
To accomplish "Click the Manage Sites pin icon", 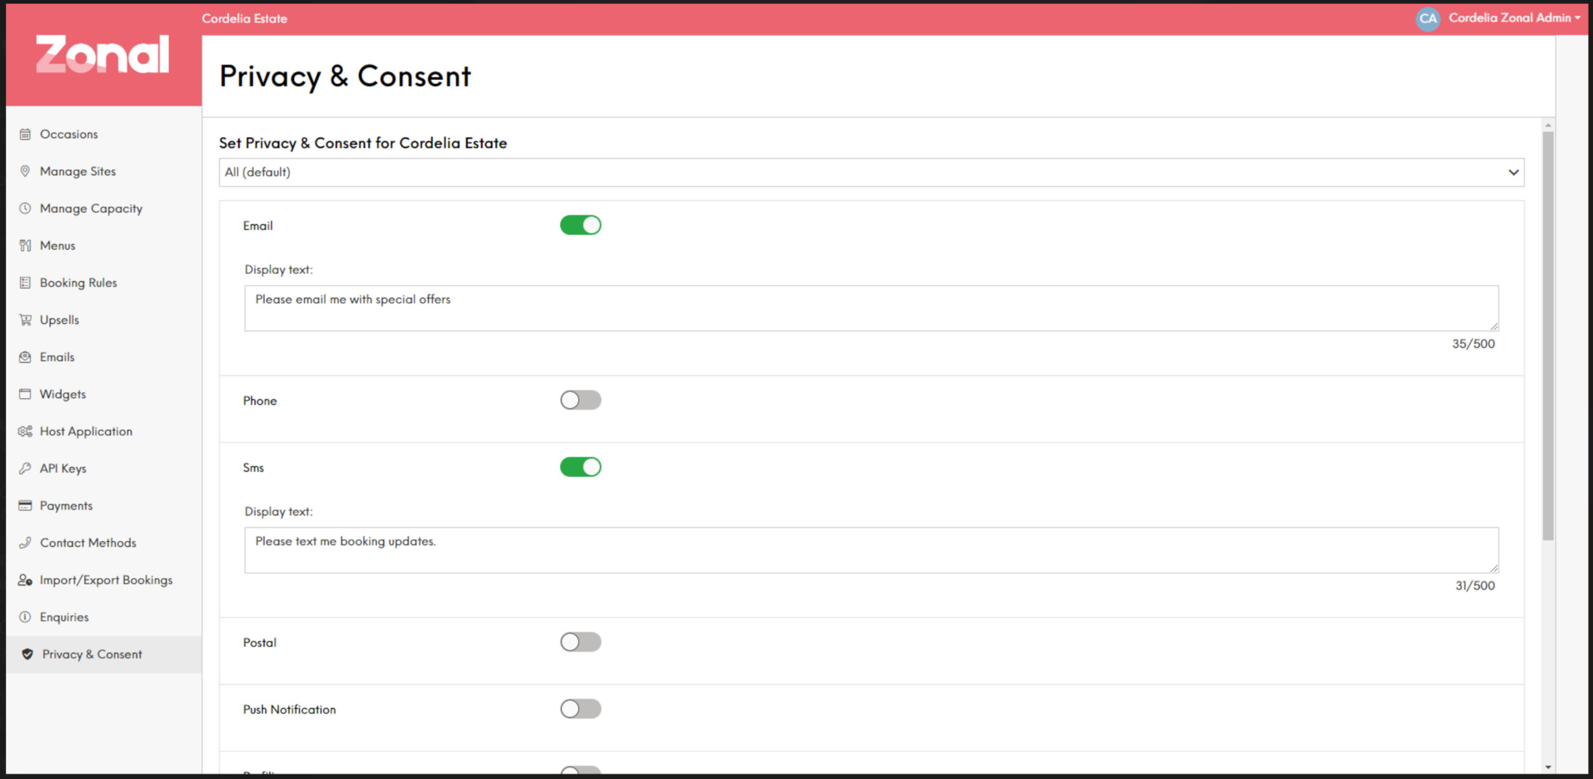I will pyautogui.click(x=25, y=171).
